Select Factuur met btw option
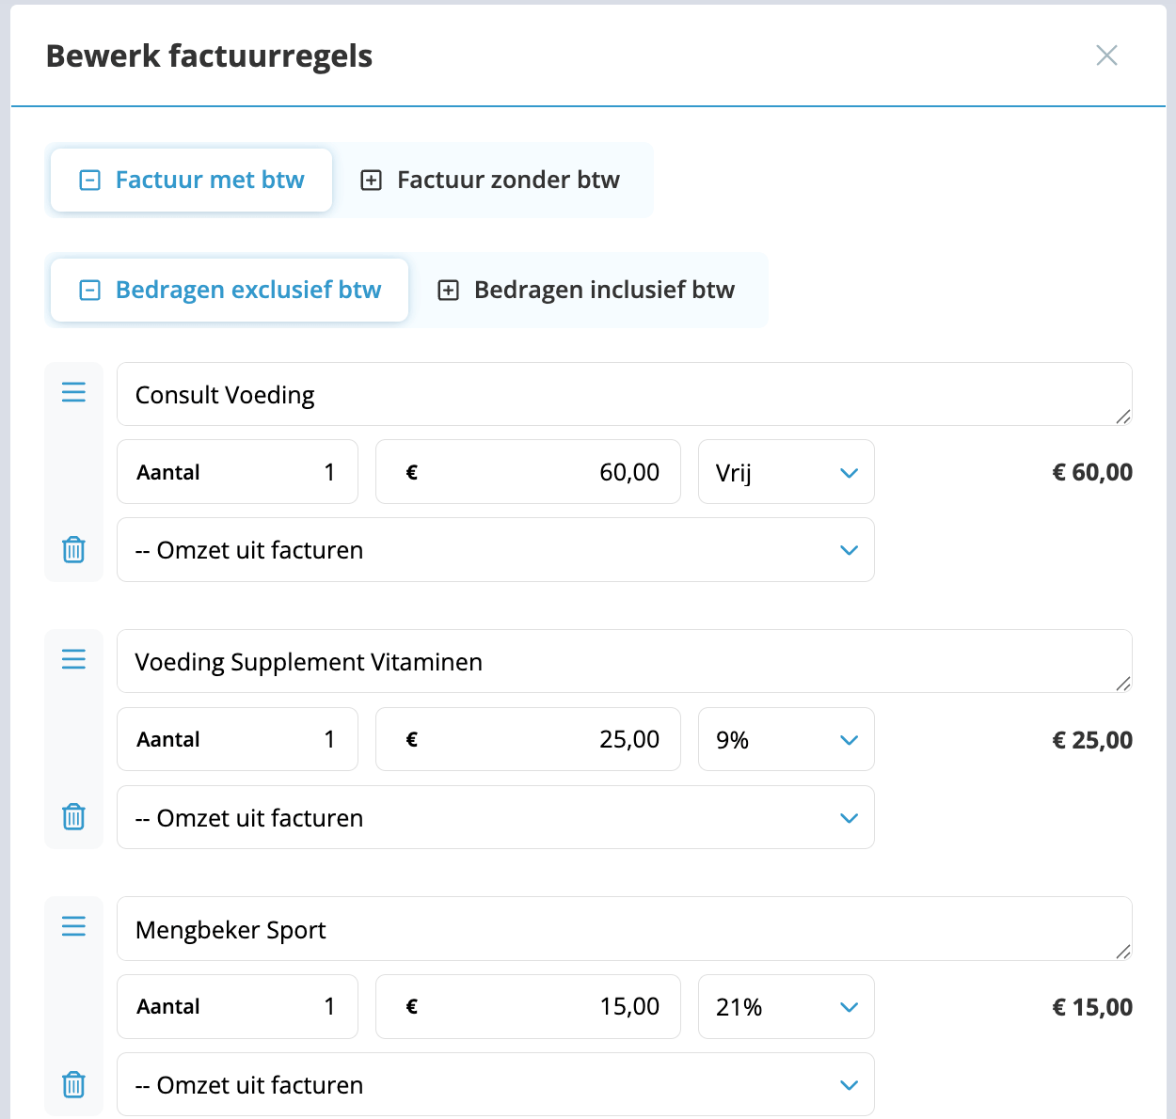1176x1119 pixels. point(192,180)
